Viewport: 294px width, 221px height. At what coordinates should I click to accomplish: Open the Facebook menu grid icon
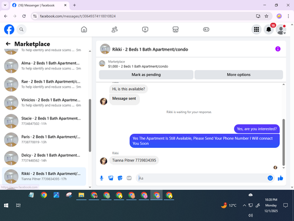[x=256, y=29]
